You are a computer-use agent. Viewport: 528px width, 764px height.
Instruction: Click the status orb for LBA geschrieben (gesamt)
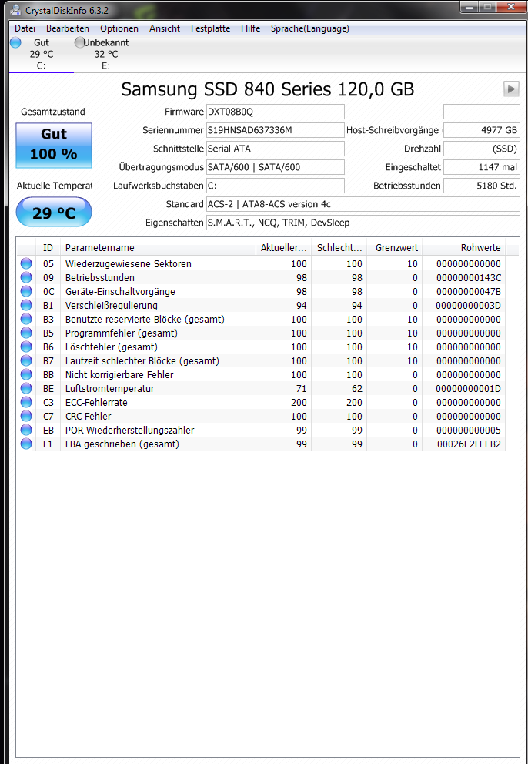[26, 444]
